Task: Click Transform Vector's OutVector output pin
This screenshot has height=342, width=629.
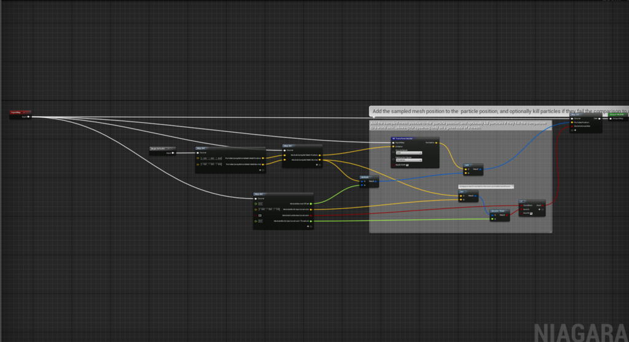Action: 437,142
